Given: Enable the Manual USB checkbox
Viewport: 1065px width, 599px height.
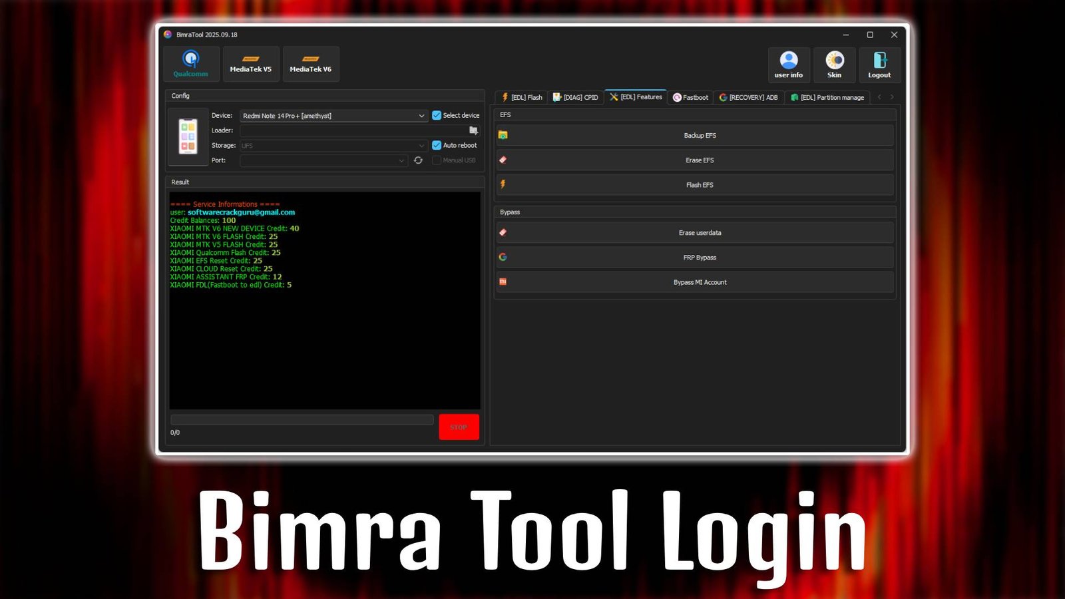Looking at the screenshot, I should pyautogui.click(x=437, y=160).
